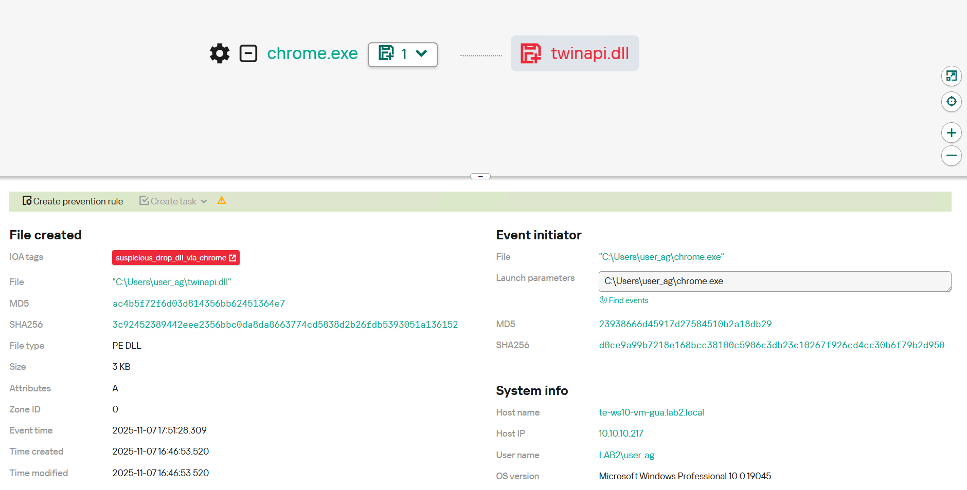Click Create prevention rule
The width and height of the screenshot is (967, 490).
(x=73, y=201)
